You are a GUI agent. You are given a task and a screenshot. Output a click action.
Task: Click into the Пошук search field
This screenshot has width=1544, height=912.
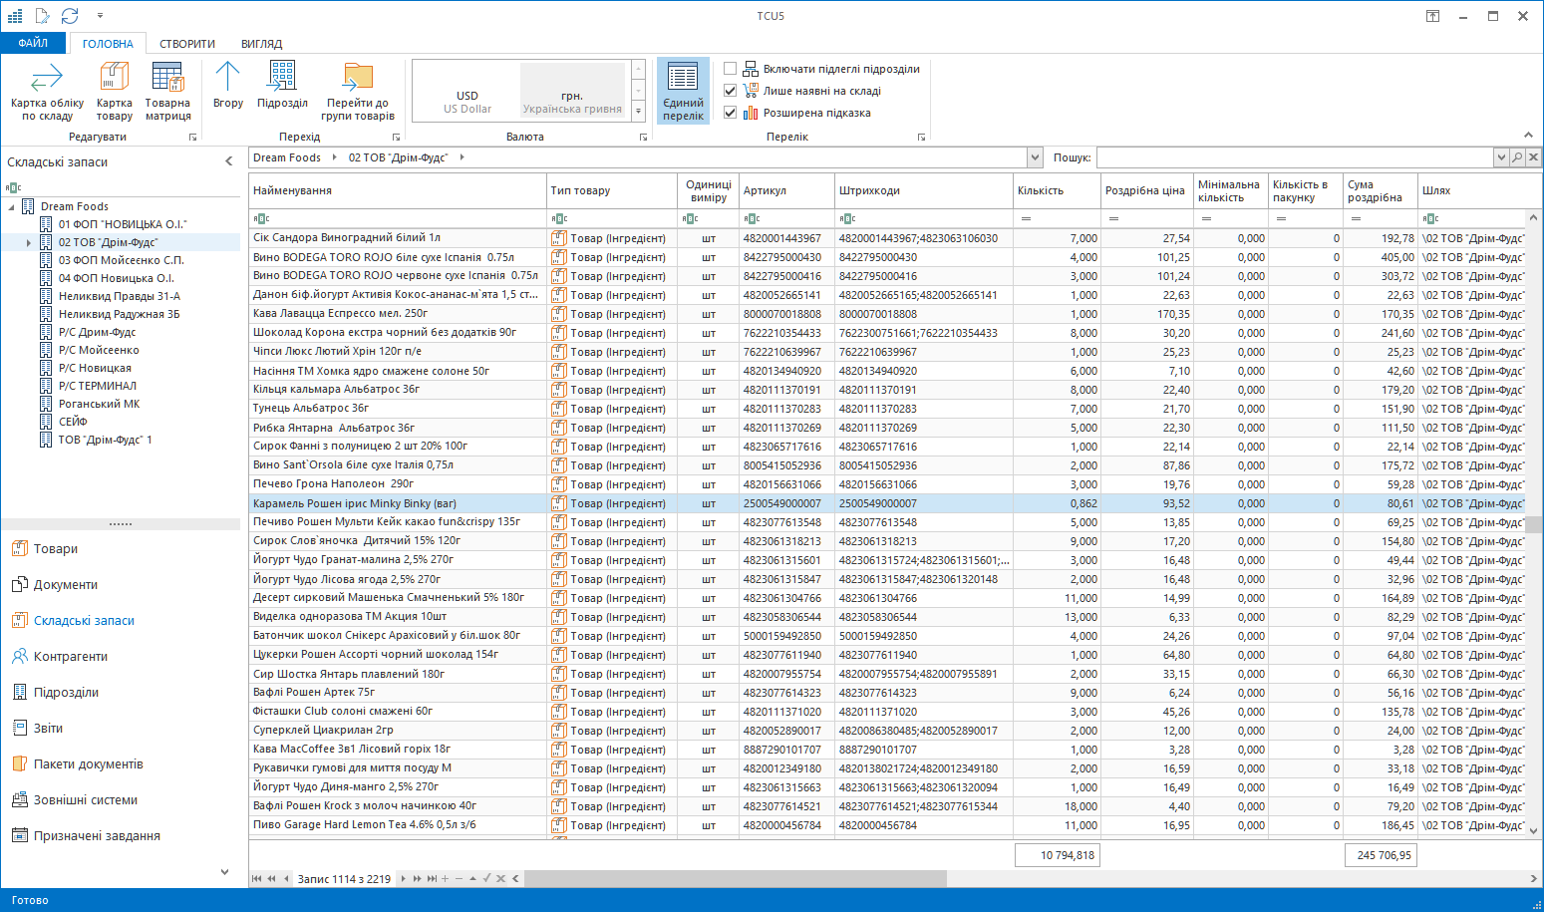click(1294, 157)
